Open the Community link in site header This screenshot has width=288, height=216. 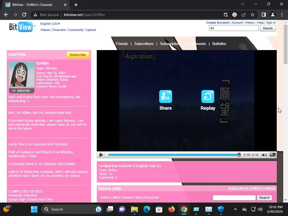click(76, 30)
